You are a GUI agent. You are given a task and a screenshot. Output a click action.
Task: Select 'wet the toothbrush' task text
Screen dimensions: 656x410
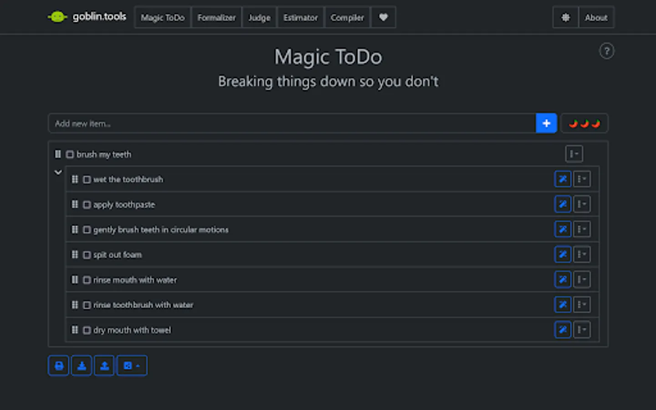[128, 179]
